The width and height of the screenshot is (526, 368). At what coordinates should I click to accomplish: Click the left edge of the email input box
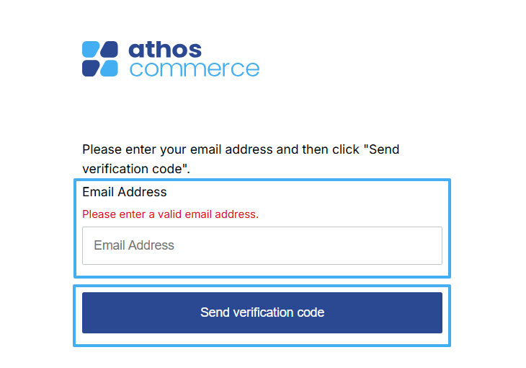86,245
